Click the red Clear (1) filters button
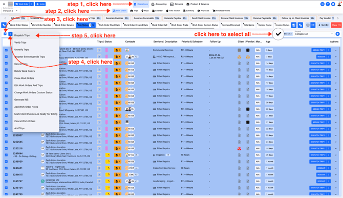343x198 pixels. (336, 25)
